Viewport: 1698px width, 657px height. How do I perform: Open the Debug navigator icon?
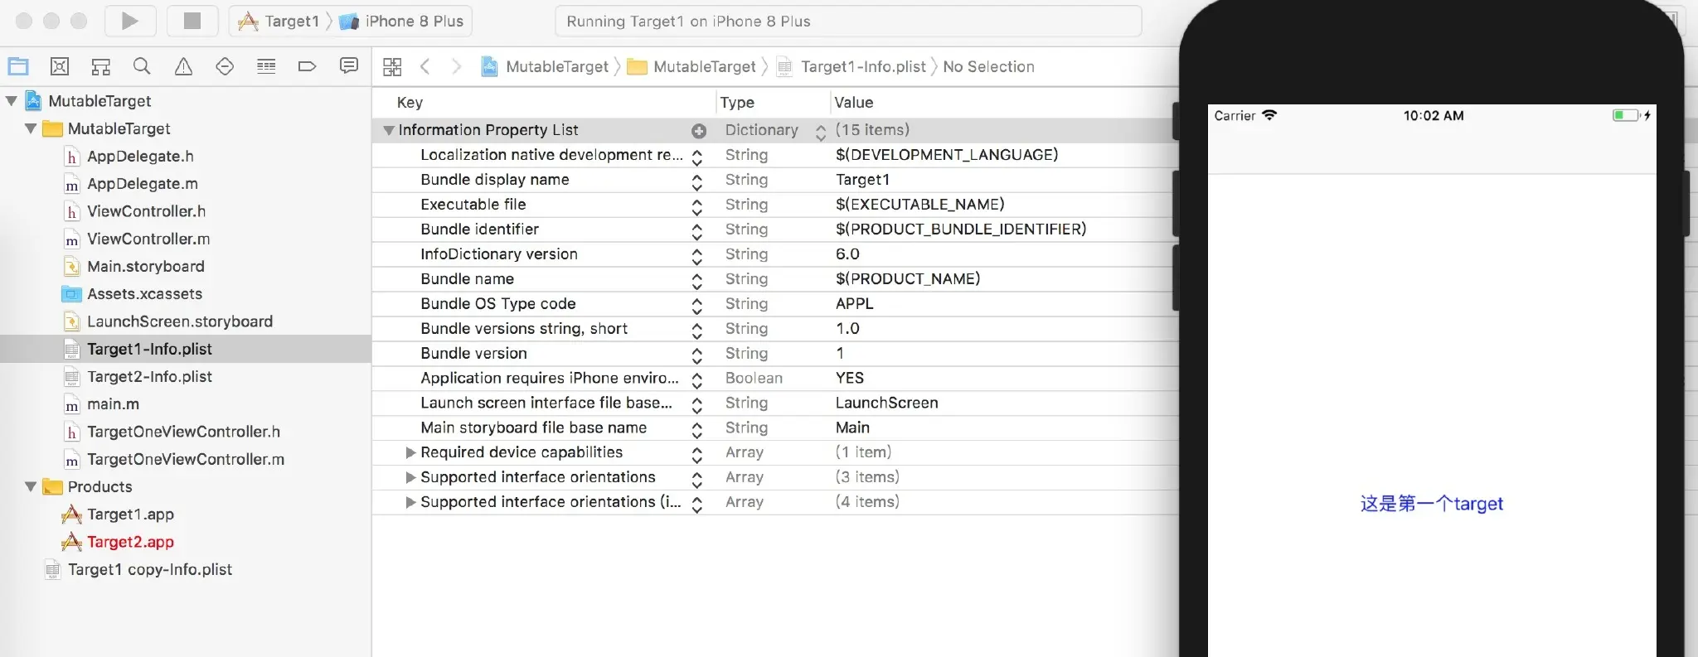[x=266, y=66]
